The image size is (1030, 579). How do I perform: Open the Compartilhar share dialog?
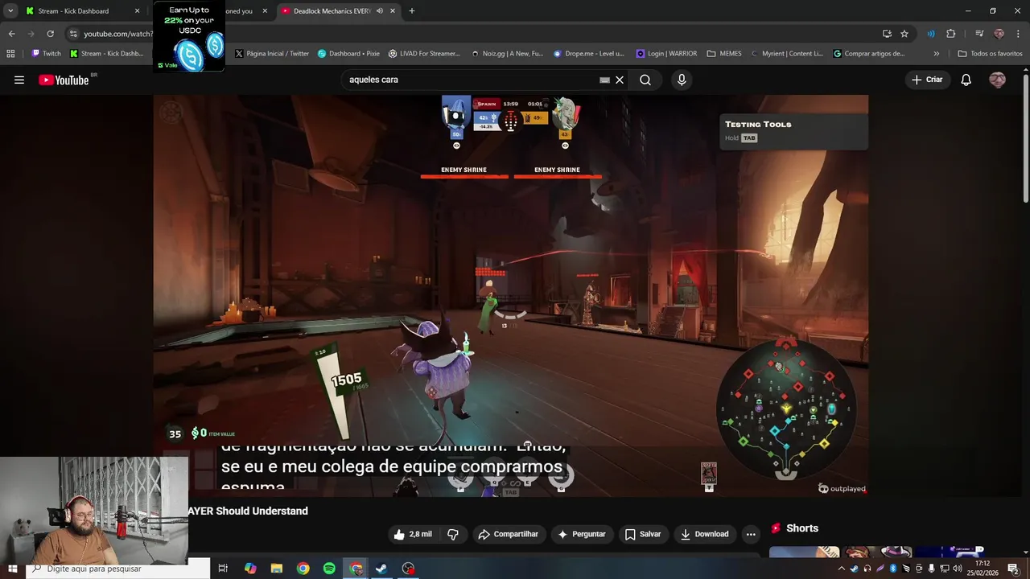pyautogui.click(x=508, y=534)
